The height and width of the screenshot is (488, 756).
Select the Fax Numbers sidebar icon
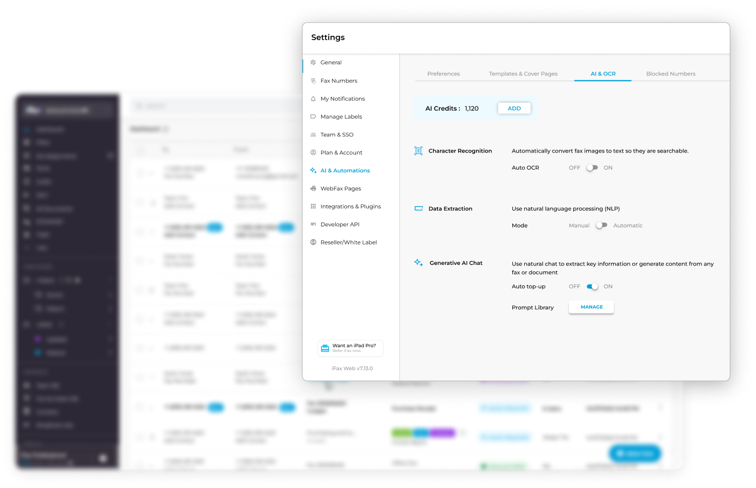pos(313,81)
